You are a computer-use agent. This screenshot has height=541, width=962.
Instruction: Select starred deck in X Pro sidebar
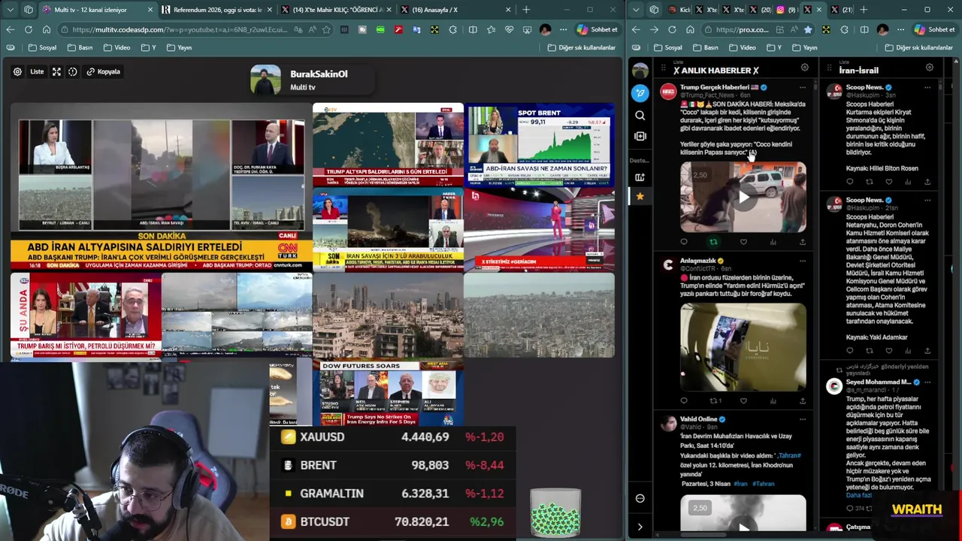pos(640,196)
